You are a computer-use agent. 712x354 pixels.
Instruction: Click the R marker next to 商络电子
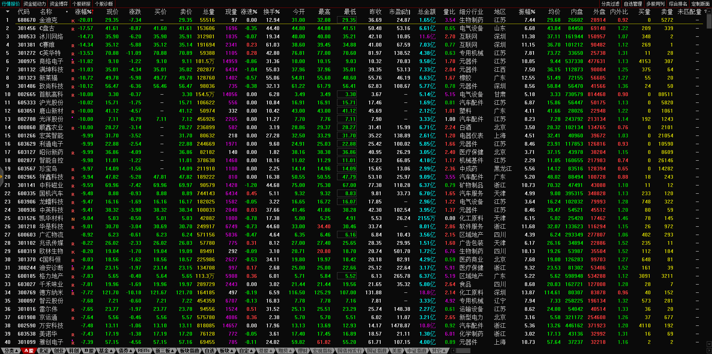coord(73,62)
